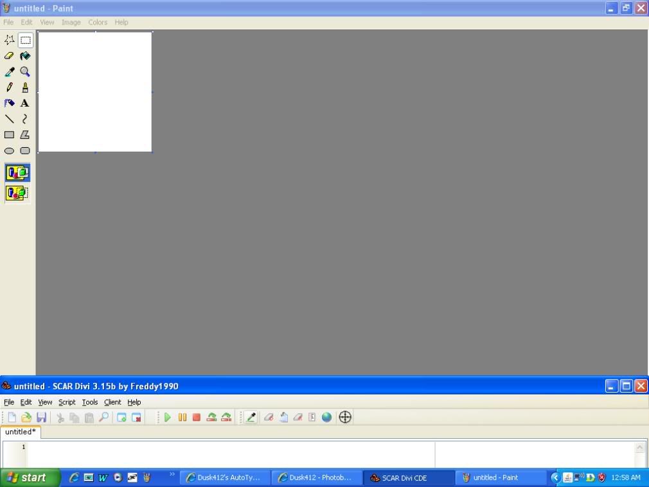Stop the script with the red stop button
This screenshot has height=487, width=649.
(197, 417)
